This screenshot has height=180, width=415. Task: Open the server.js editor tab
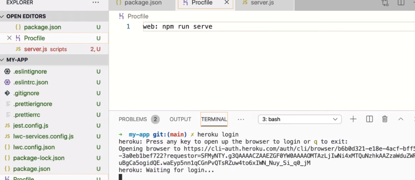(x=262, y=3)
